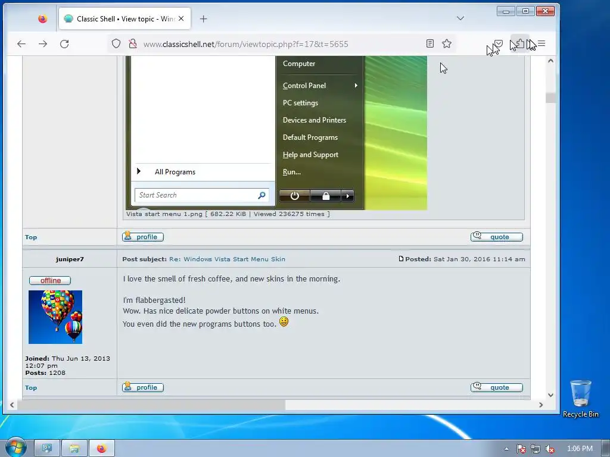610x457 pixels.
Task: Click the vertical scrollbar thumb
Action: 550,98
